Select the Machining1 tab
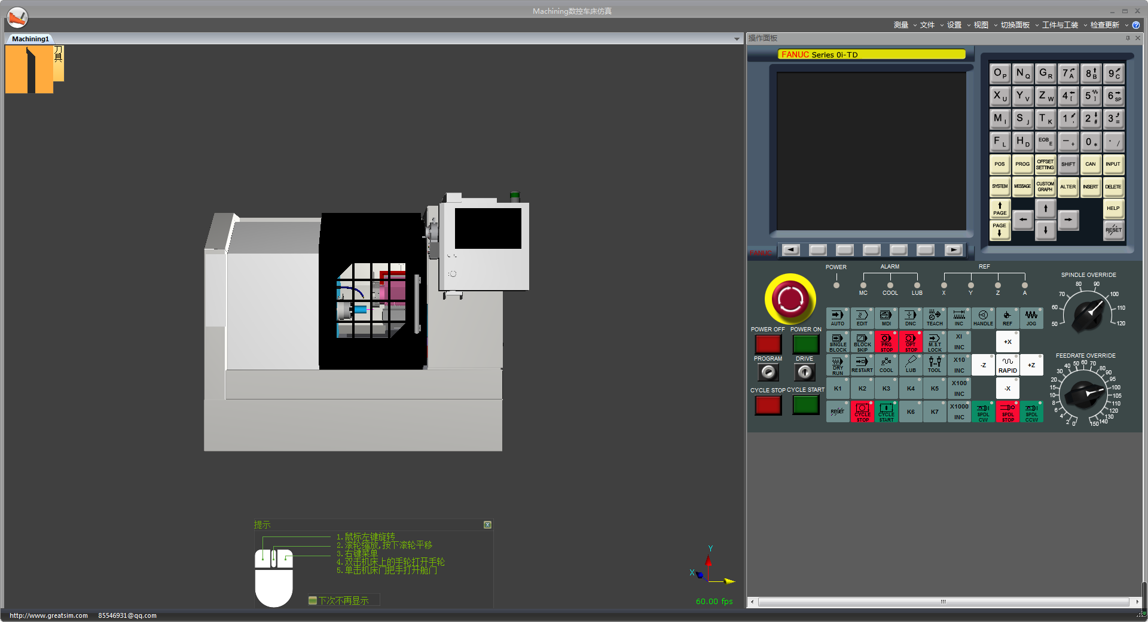1148x622 pixels. [x=30, y=39]
